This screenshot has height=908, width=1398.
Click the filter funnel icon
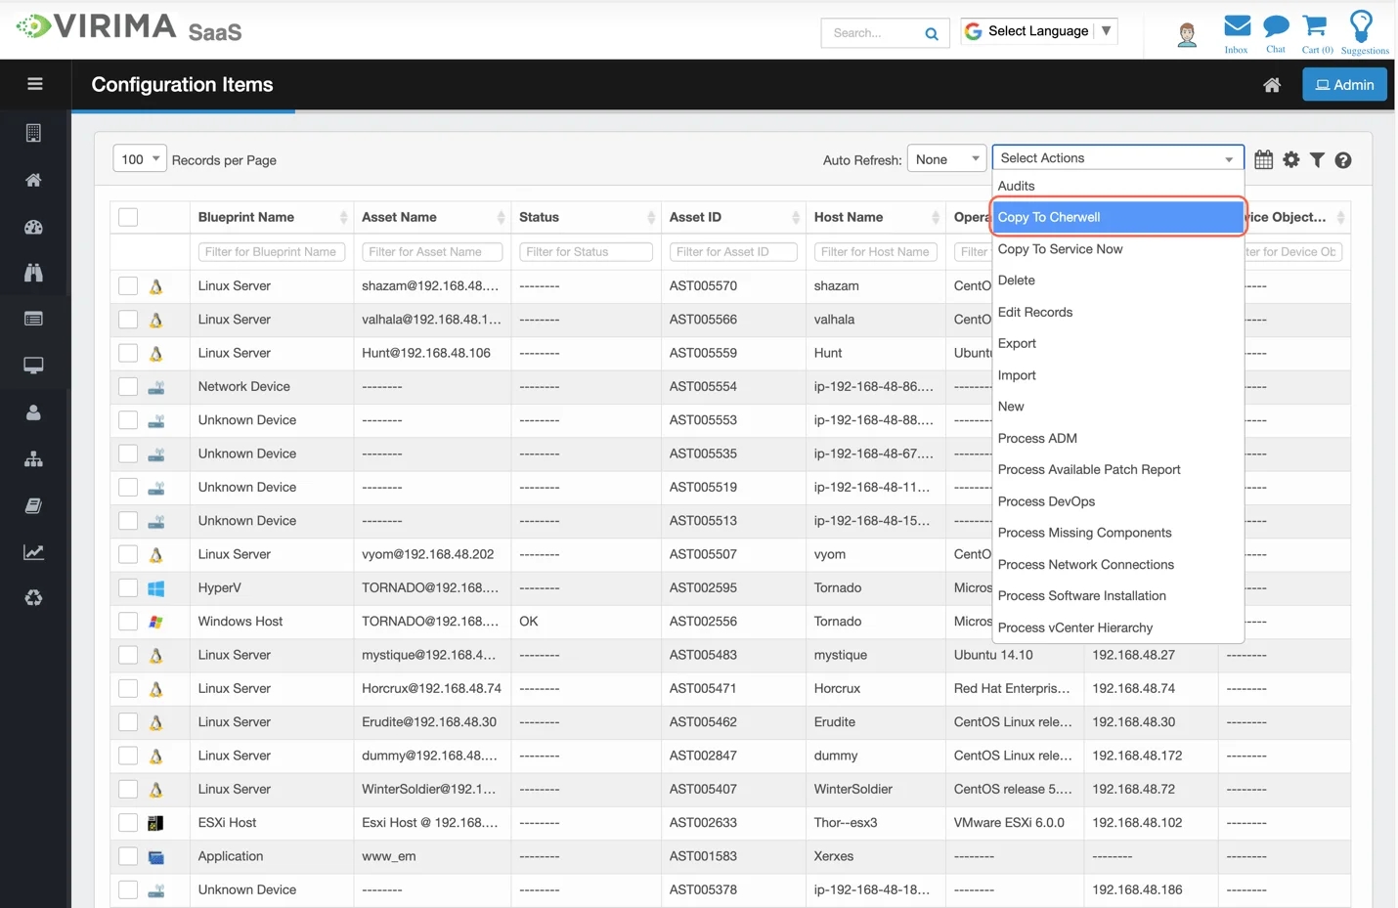[1317, 159]
